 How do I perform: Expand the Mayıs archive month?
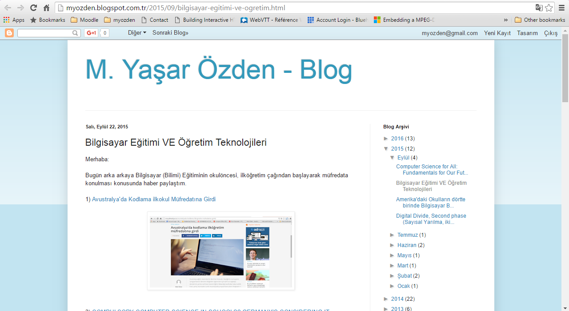(393, 255)
